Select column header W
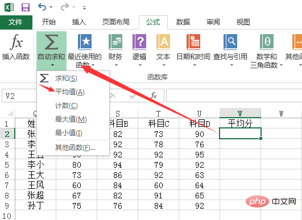The height and width of the screenshot is (220, 302). pos(281,114)
